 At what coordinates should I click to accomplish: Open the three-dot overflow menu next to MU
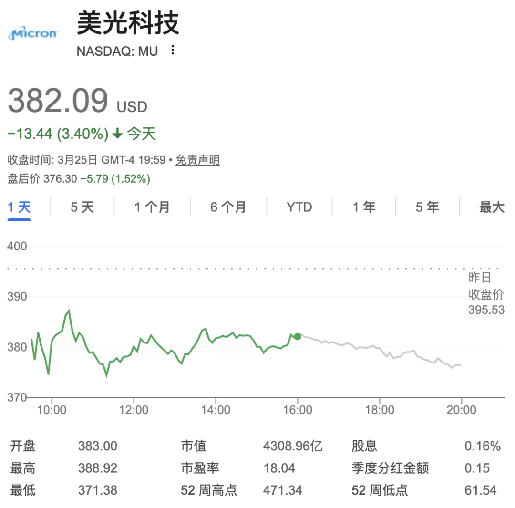(x=173, y=50)
